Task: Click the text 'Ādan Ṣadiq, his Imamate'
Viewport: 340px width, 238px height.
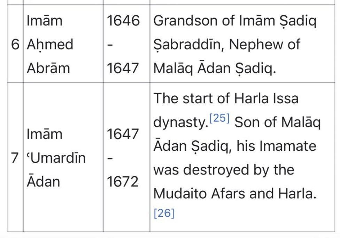Action: [235, 146]
